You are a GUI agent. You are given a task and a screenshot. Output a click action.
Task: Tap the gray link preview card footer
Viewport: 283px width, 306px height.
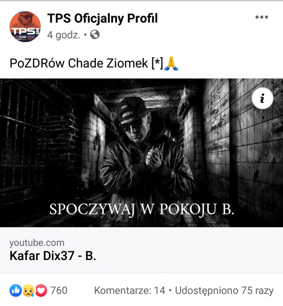click(141, 250)
